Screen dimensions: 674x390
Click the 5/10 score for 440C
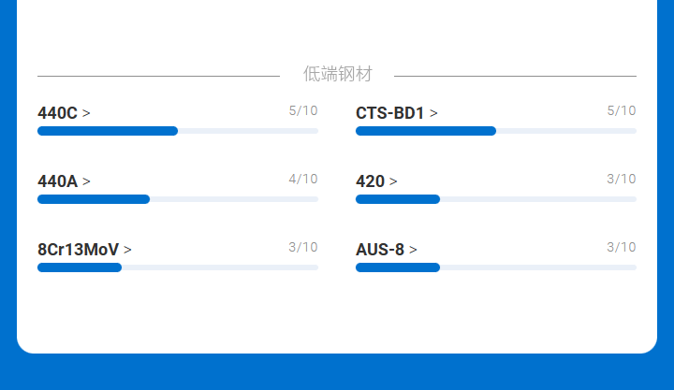[x=303, y=110]
